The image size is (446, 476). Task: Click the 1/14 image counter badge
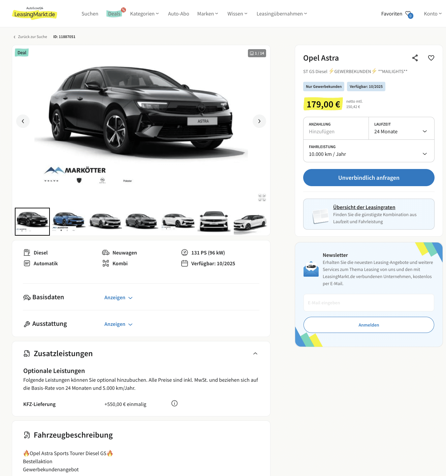coord(257,53)
